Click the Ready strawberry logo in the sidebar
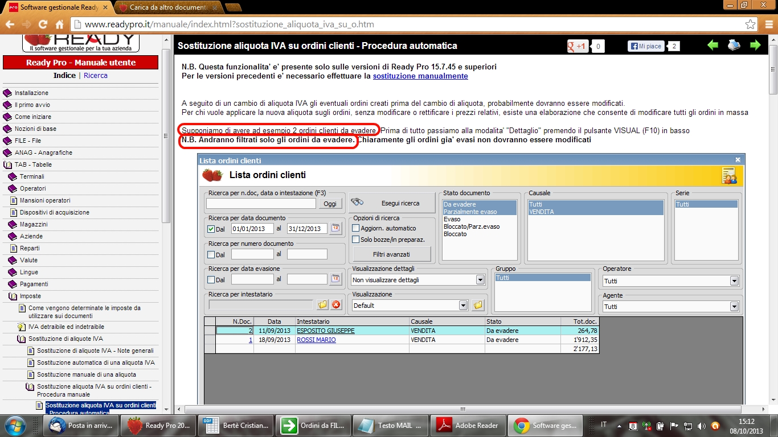 click(80, 43)
